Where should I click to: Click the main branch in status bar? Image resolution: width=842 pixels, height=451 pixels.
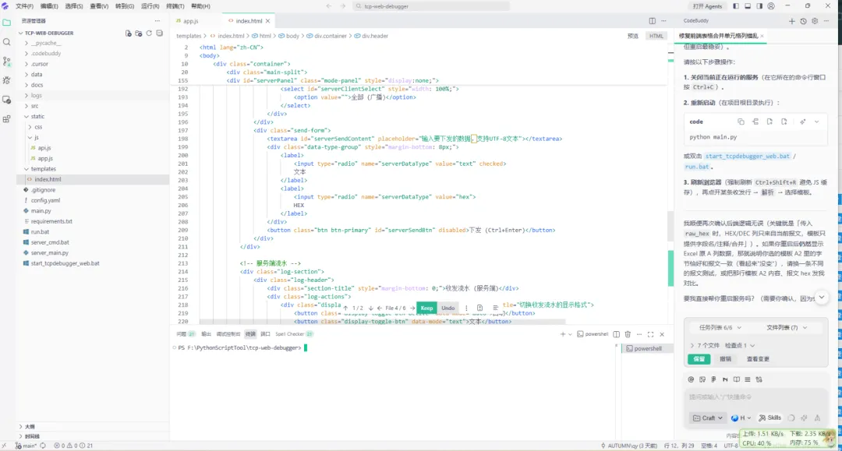point(27,446)
